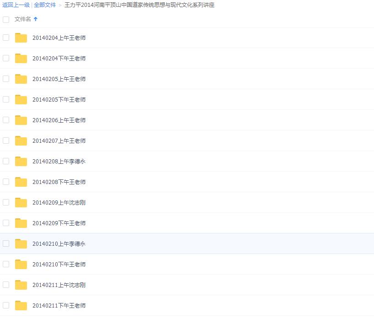Image resolution: width=374 pixels, height=330 pixels.
Task: Check the box for 20140207上午王老师
Action: 6,141
